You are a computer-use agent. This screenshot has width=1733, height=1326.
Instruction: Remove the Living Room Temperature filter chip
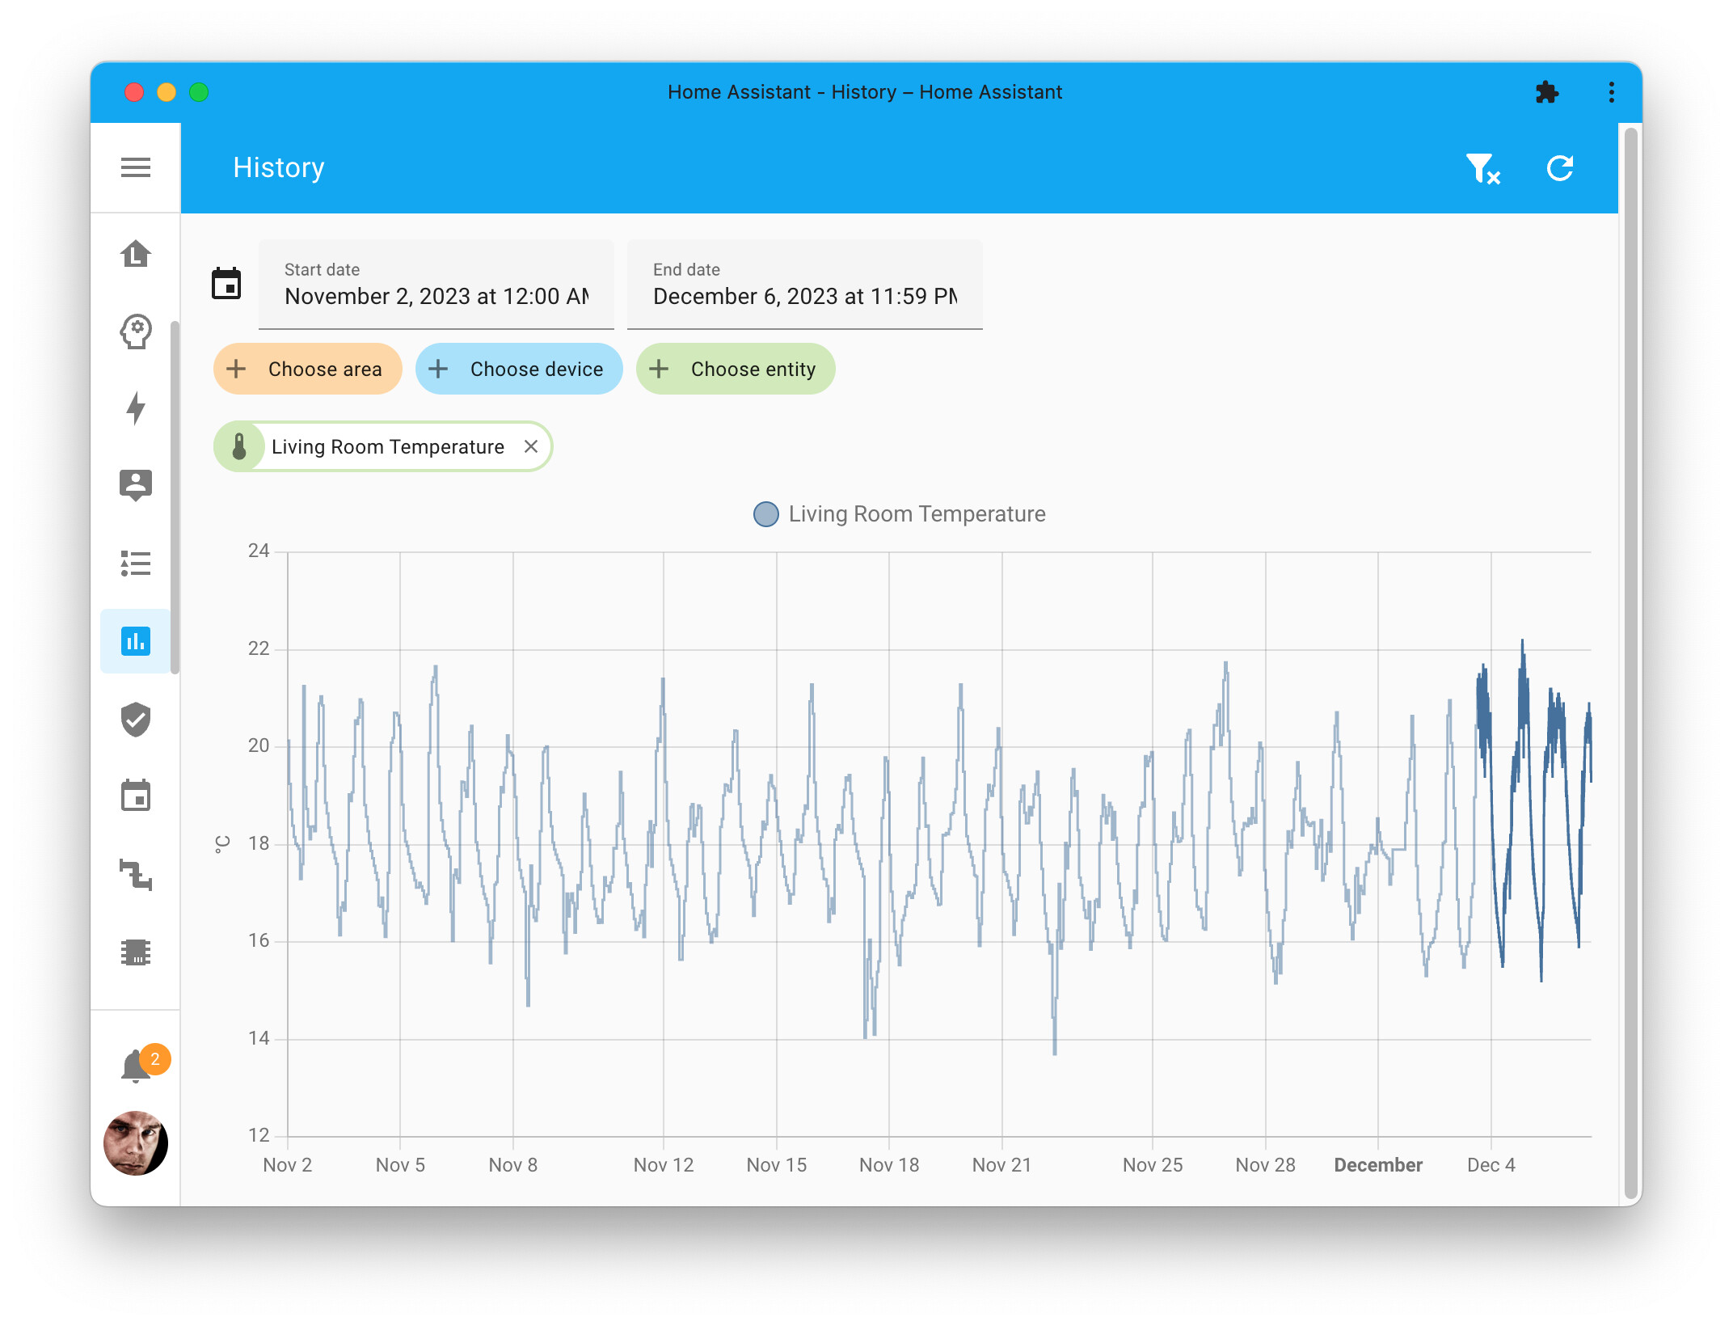[x=531, y=446]
